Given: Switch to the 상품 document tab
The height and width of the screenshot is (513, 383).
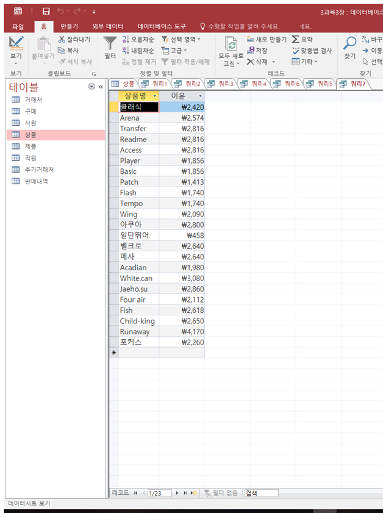Looking at the screenshot, I should coord(123,84).
